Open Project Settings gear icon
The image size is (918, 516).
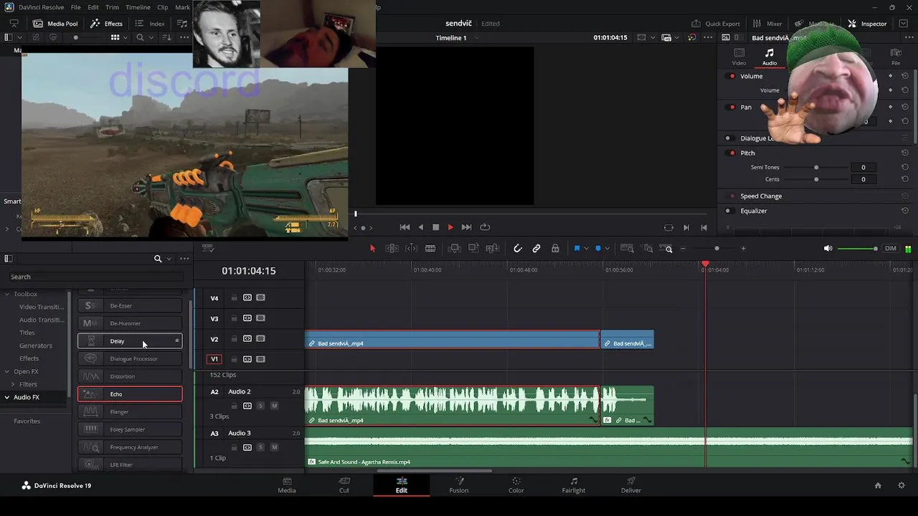(x=902, y=485)
